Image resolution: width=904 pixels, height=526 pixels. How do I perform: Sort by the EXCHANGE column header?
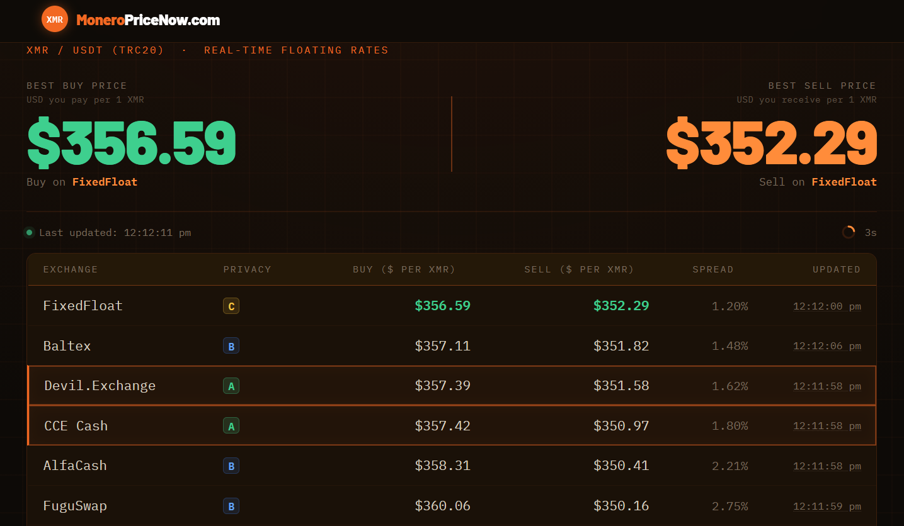click(71, 269)
